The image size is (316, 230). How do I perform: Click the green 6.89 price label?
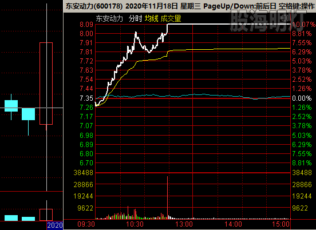click(86, 145)
